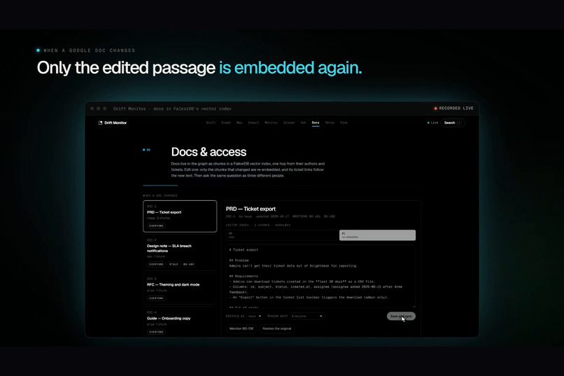564x376 pixels.
Task: Select the active Docs tab
Action: point(316,123)
